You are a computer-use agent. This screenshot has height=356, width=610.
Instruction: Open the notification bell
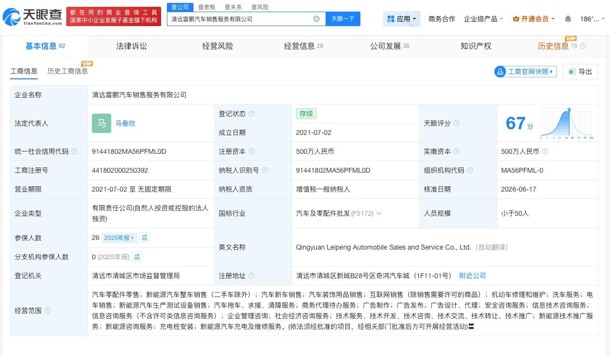[568, 19]
